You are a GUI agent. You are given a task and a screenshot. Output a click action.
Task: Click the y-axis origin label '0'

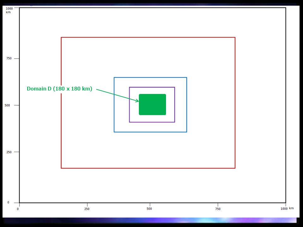pyautogui.click(x=8, y=202)
